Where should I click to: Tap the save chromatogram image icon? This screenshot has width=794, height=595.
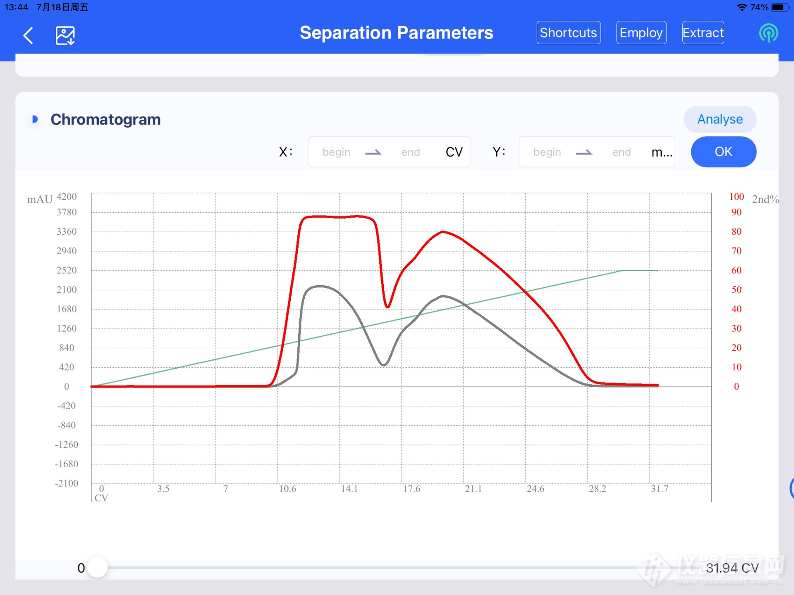[65, 35]
